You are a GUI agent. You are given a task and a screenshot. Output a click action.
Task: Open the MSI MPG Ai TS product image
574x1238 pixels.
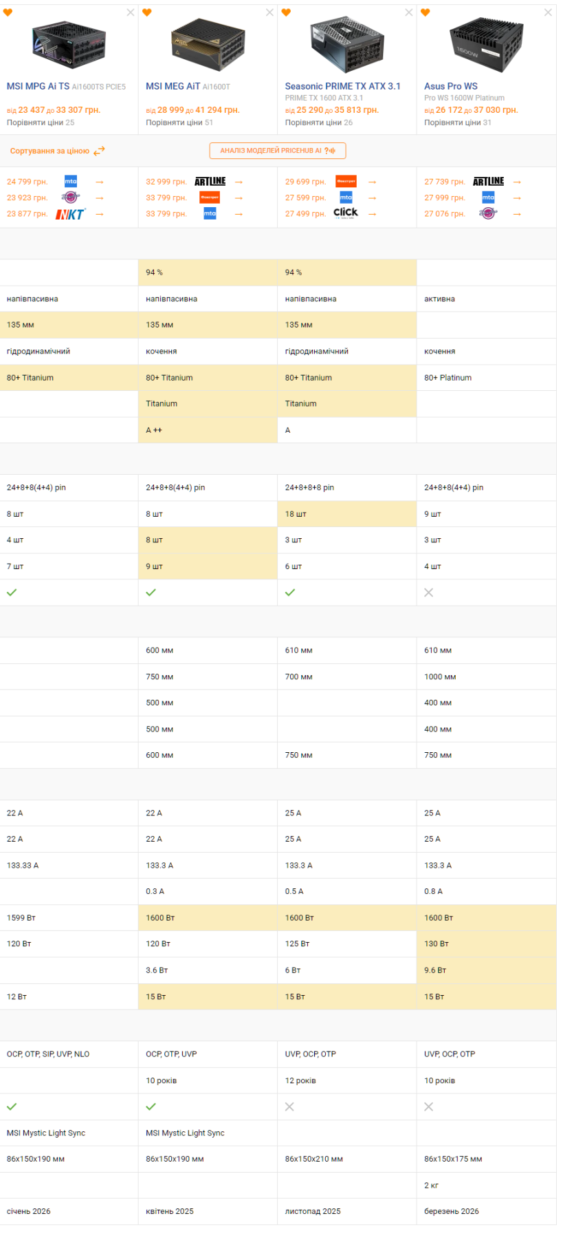[x=69, y=45]
